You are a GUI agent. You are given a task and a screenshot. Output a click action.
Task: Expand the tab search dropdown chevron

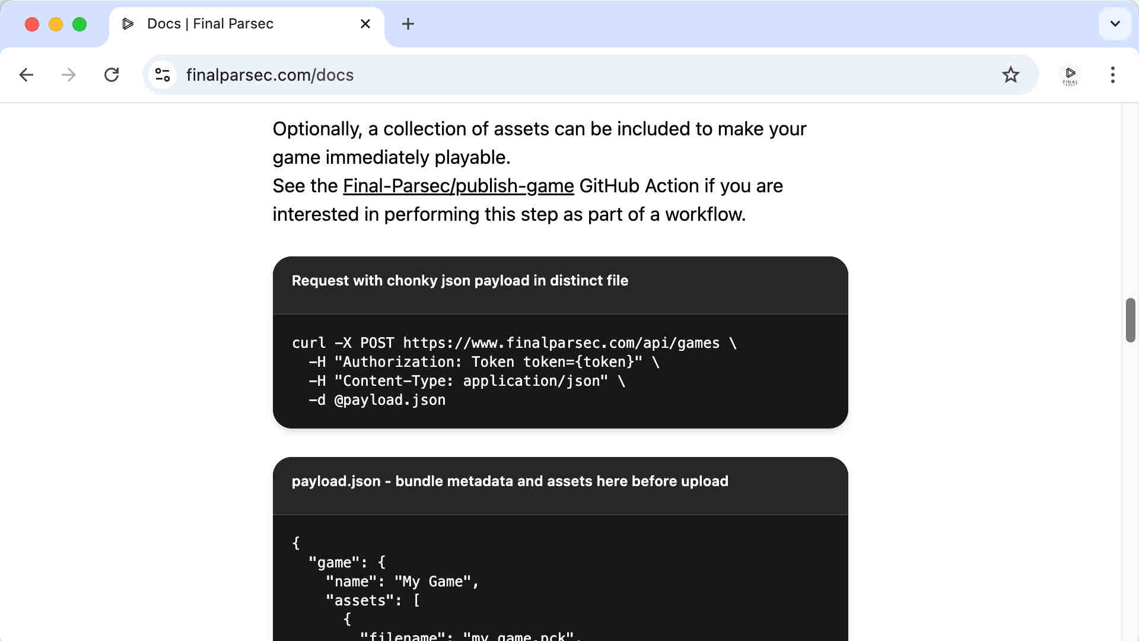(x=1115, y=24)
